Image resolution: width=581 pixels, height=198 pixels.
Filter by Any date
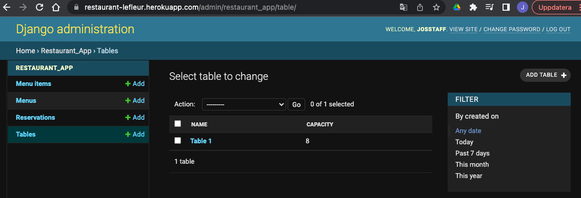(468, 131)
